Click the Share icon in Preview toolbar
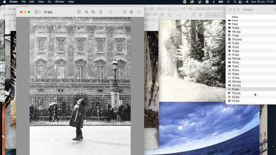 [101, 12]
